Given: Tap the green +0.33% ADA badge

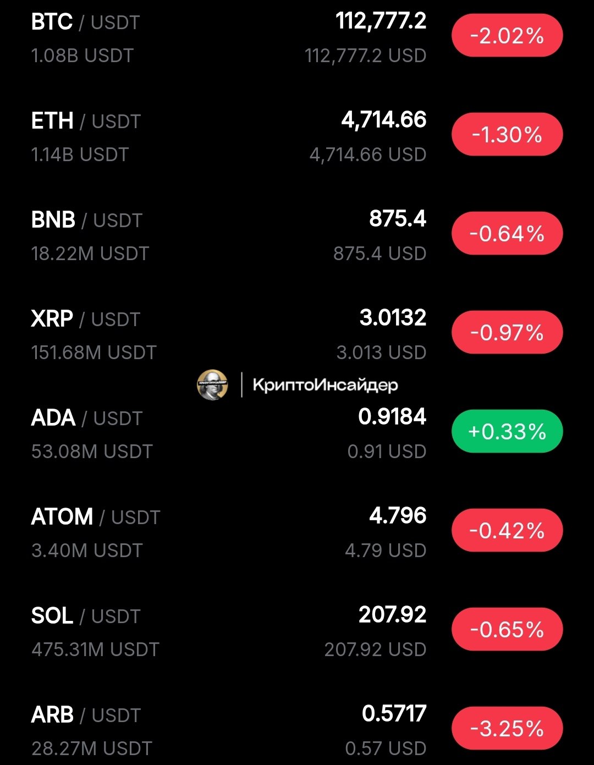Looking at the screenshot, I should tap(507, 432).
